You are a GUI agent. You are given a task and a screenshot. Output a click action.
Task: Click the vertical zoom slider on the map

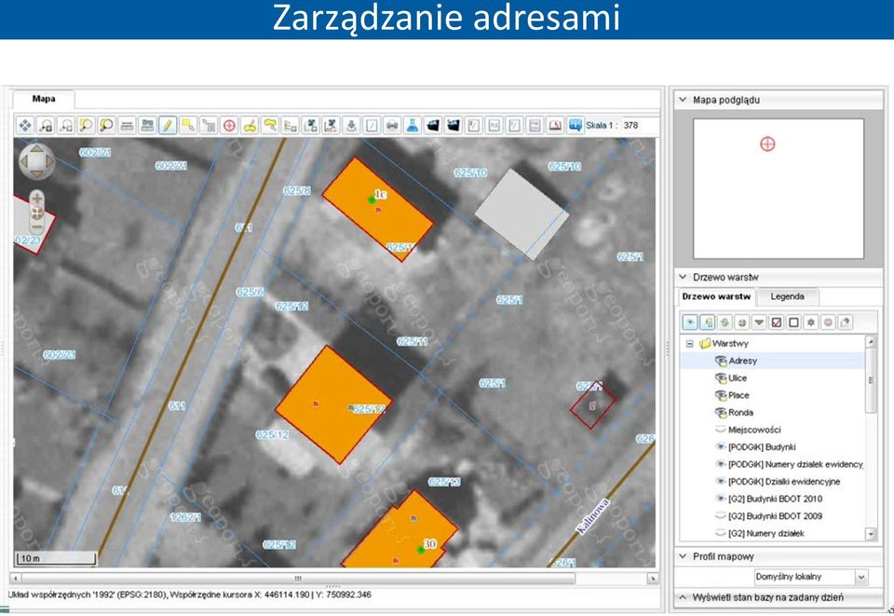36,212
